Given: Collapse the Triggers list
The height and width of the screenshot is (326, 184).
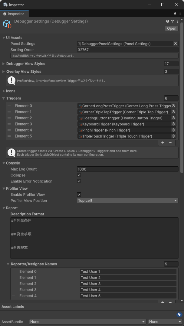Looking at the screenshot, I should tap(4, 98).
